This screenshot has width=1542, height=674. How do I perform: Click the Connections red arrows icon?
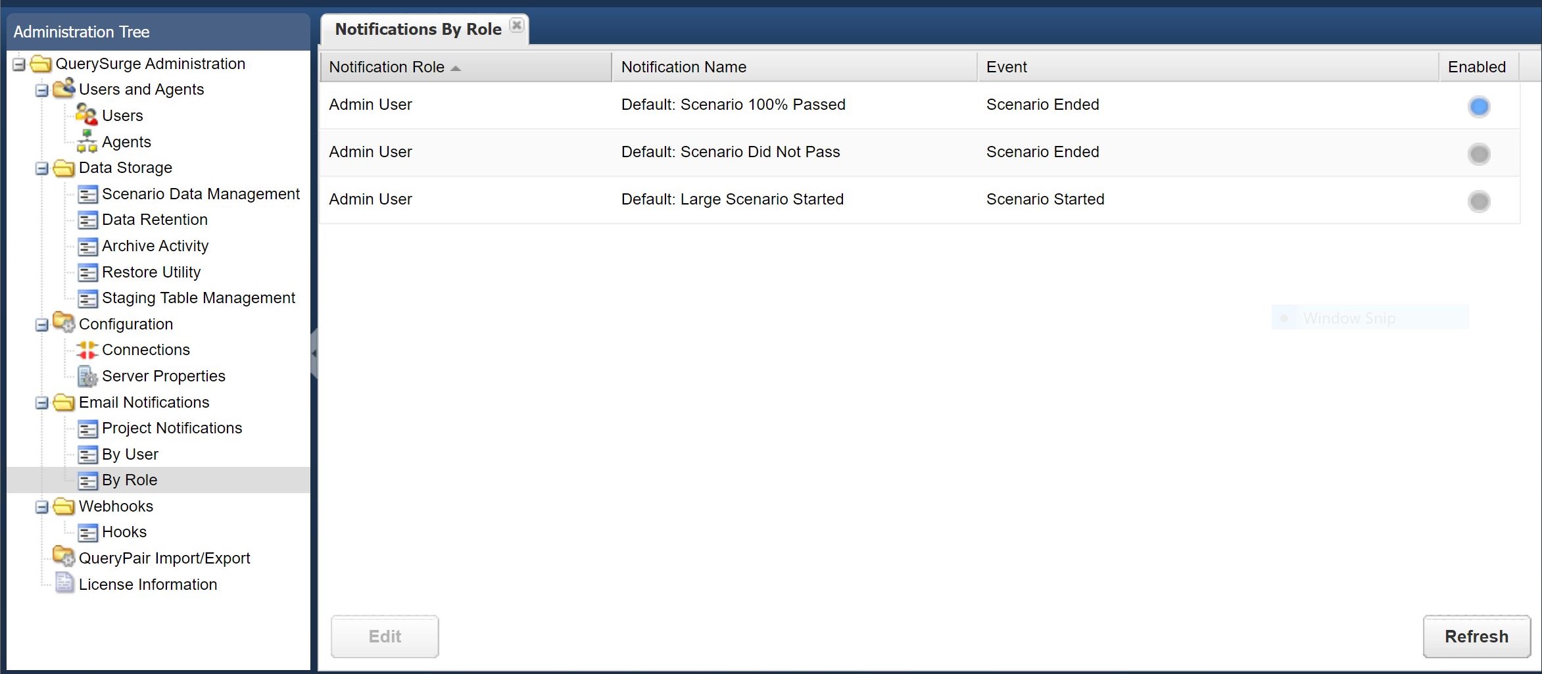click(x=87, y=350)
